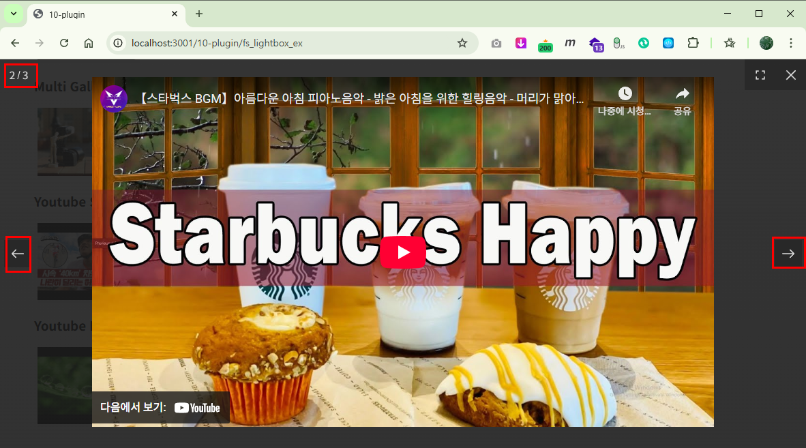This screenshot has width=806, height=448.
Task: Click the browser back button
Action: point(15,43)
